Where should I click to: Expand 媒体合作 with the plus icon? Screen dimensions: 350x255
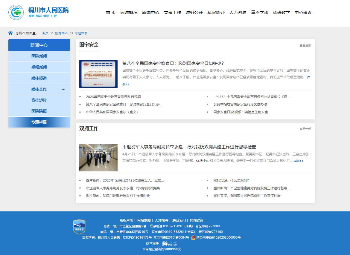(63, 89)
